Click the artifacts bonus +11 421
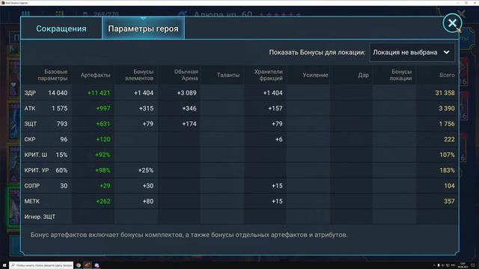The width and height of the screenshot is (479, 269). pos(99,93)
